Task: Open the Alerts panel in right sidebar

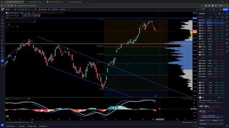Action: [227, 17]
